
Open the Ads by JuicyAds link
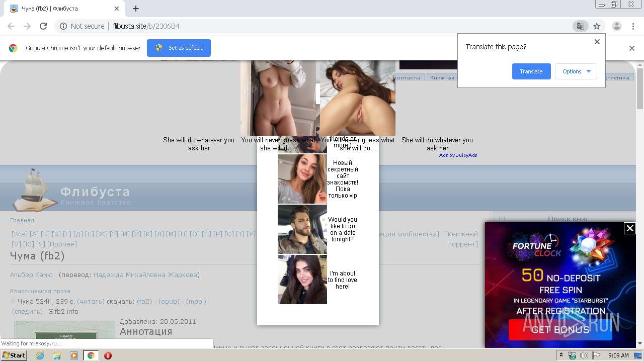coord(458,155)
